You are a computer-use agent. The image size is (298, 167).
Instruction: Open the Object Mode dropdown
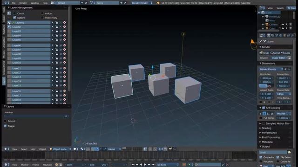tap(60, 149)
